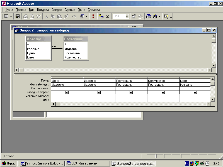This screenshot has height=167, width=223.
Task: Open the Справка menu
Action: 94,10
